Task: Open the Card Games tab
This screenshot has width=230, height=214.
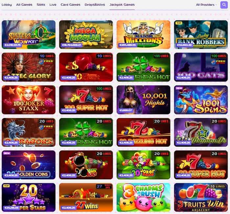Action: (71, 5)
